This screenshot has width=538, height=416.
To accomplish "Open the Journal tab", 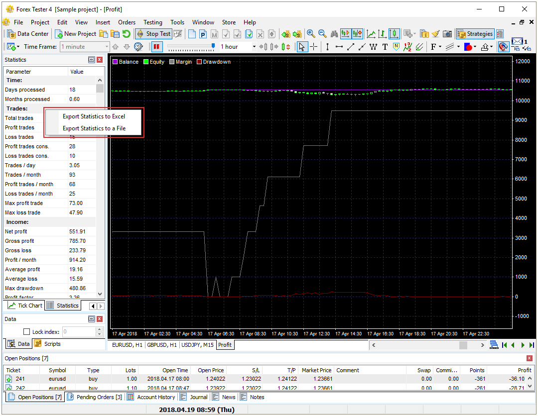I will coord(194,397).
